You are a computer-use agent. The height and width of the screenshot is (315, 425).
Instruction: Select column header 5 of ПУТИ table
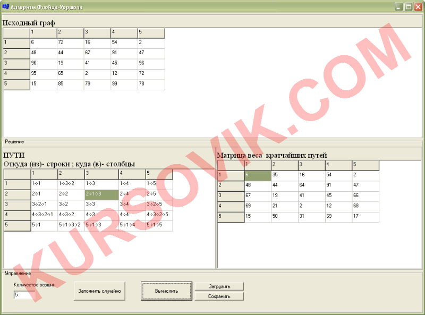[159, 174]
